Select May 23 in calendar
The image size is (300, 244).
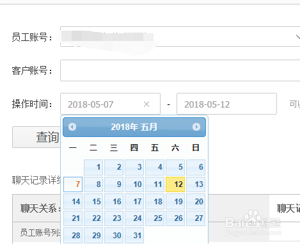point(114,218)
